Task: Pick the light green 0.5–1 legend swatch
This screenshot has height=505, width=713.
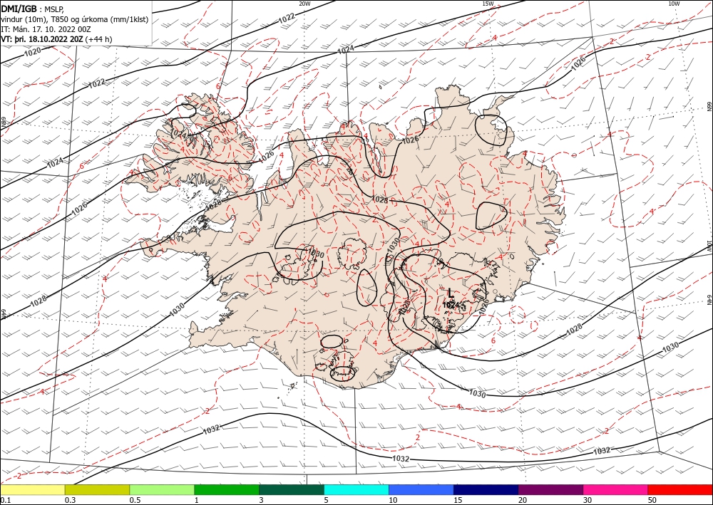Action: pos(162,489)
